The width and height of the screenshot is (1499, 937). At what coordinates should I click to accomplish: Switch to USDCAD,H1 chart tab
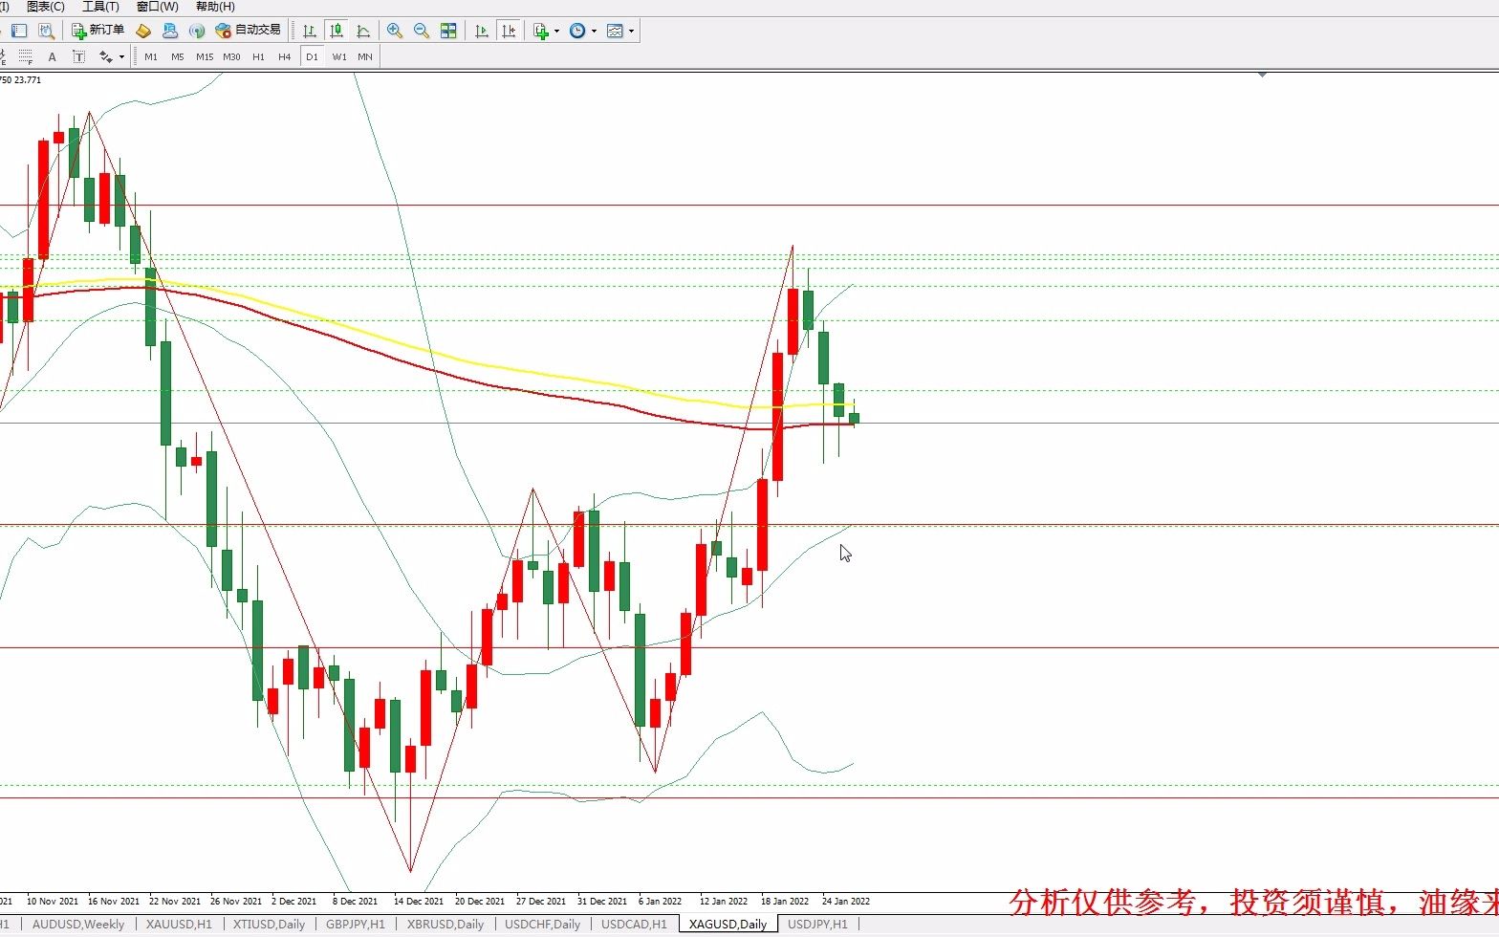[x=634, y=924]
